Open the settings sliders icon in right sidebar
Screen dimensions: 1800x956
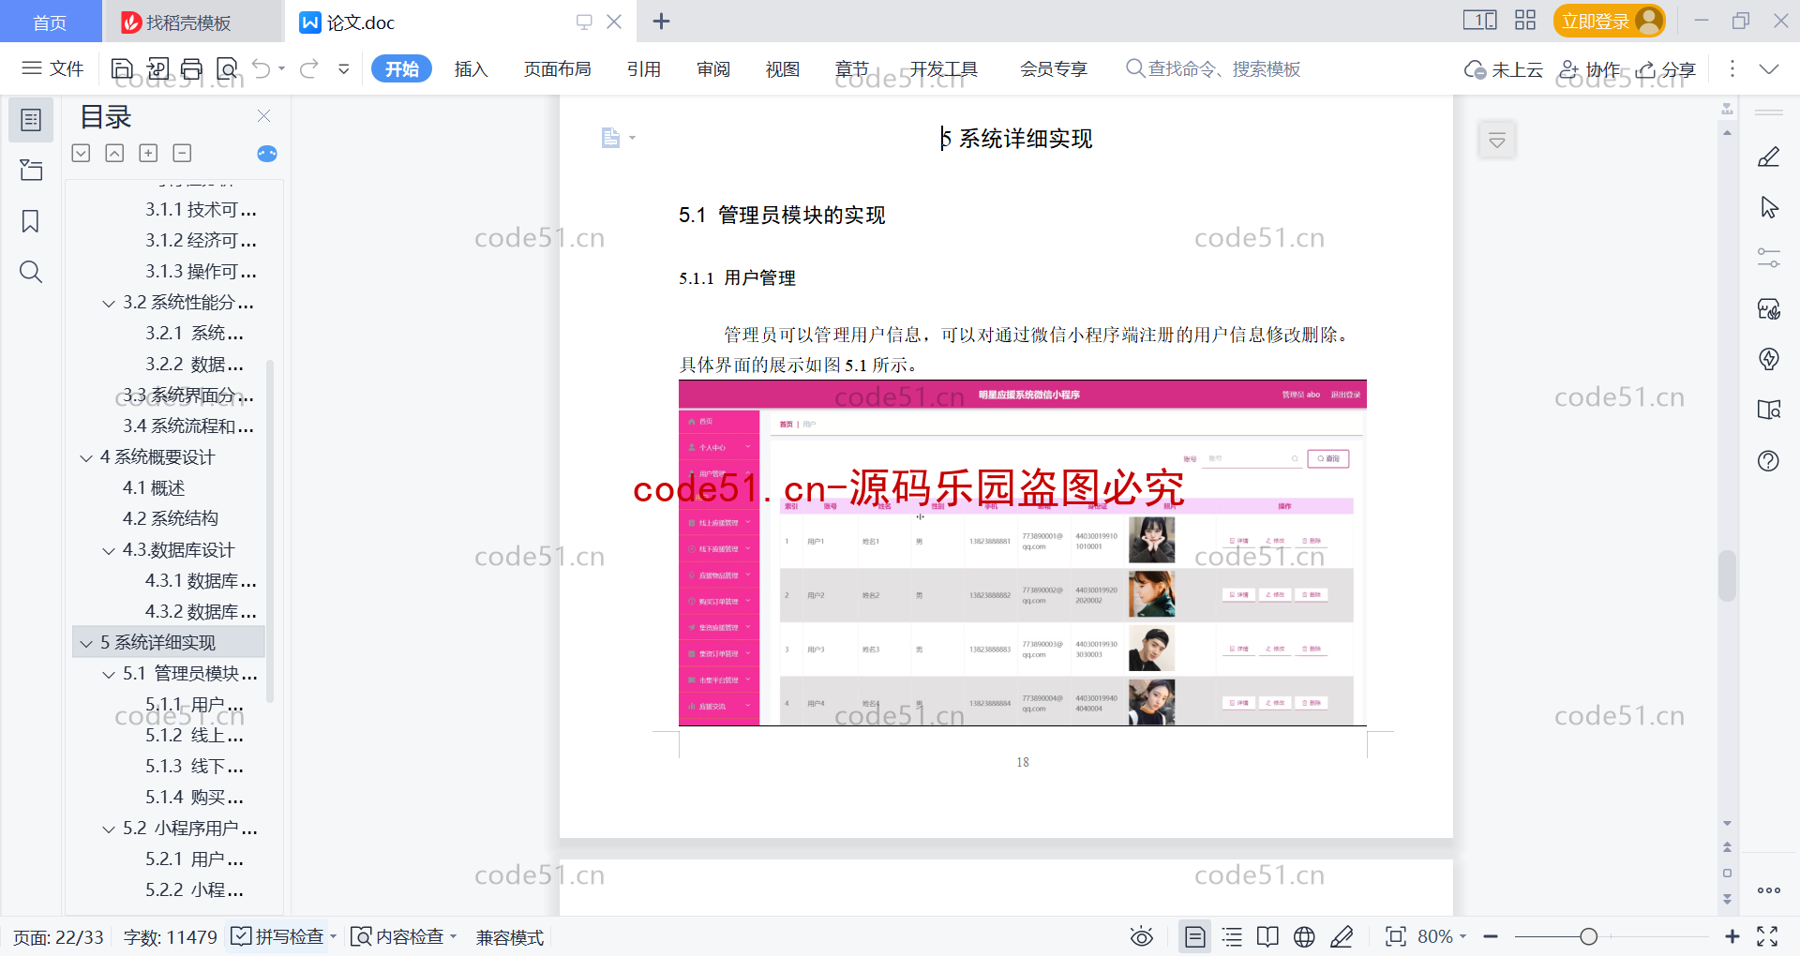(1768, 258)
